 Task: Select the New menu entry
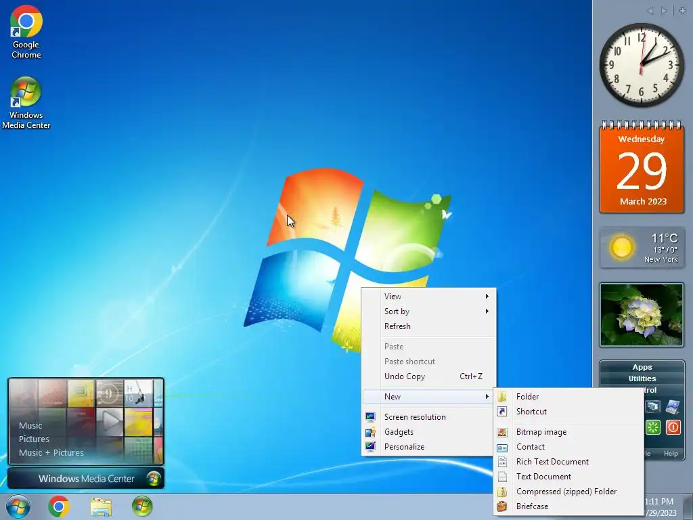[428, 397]
